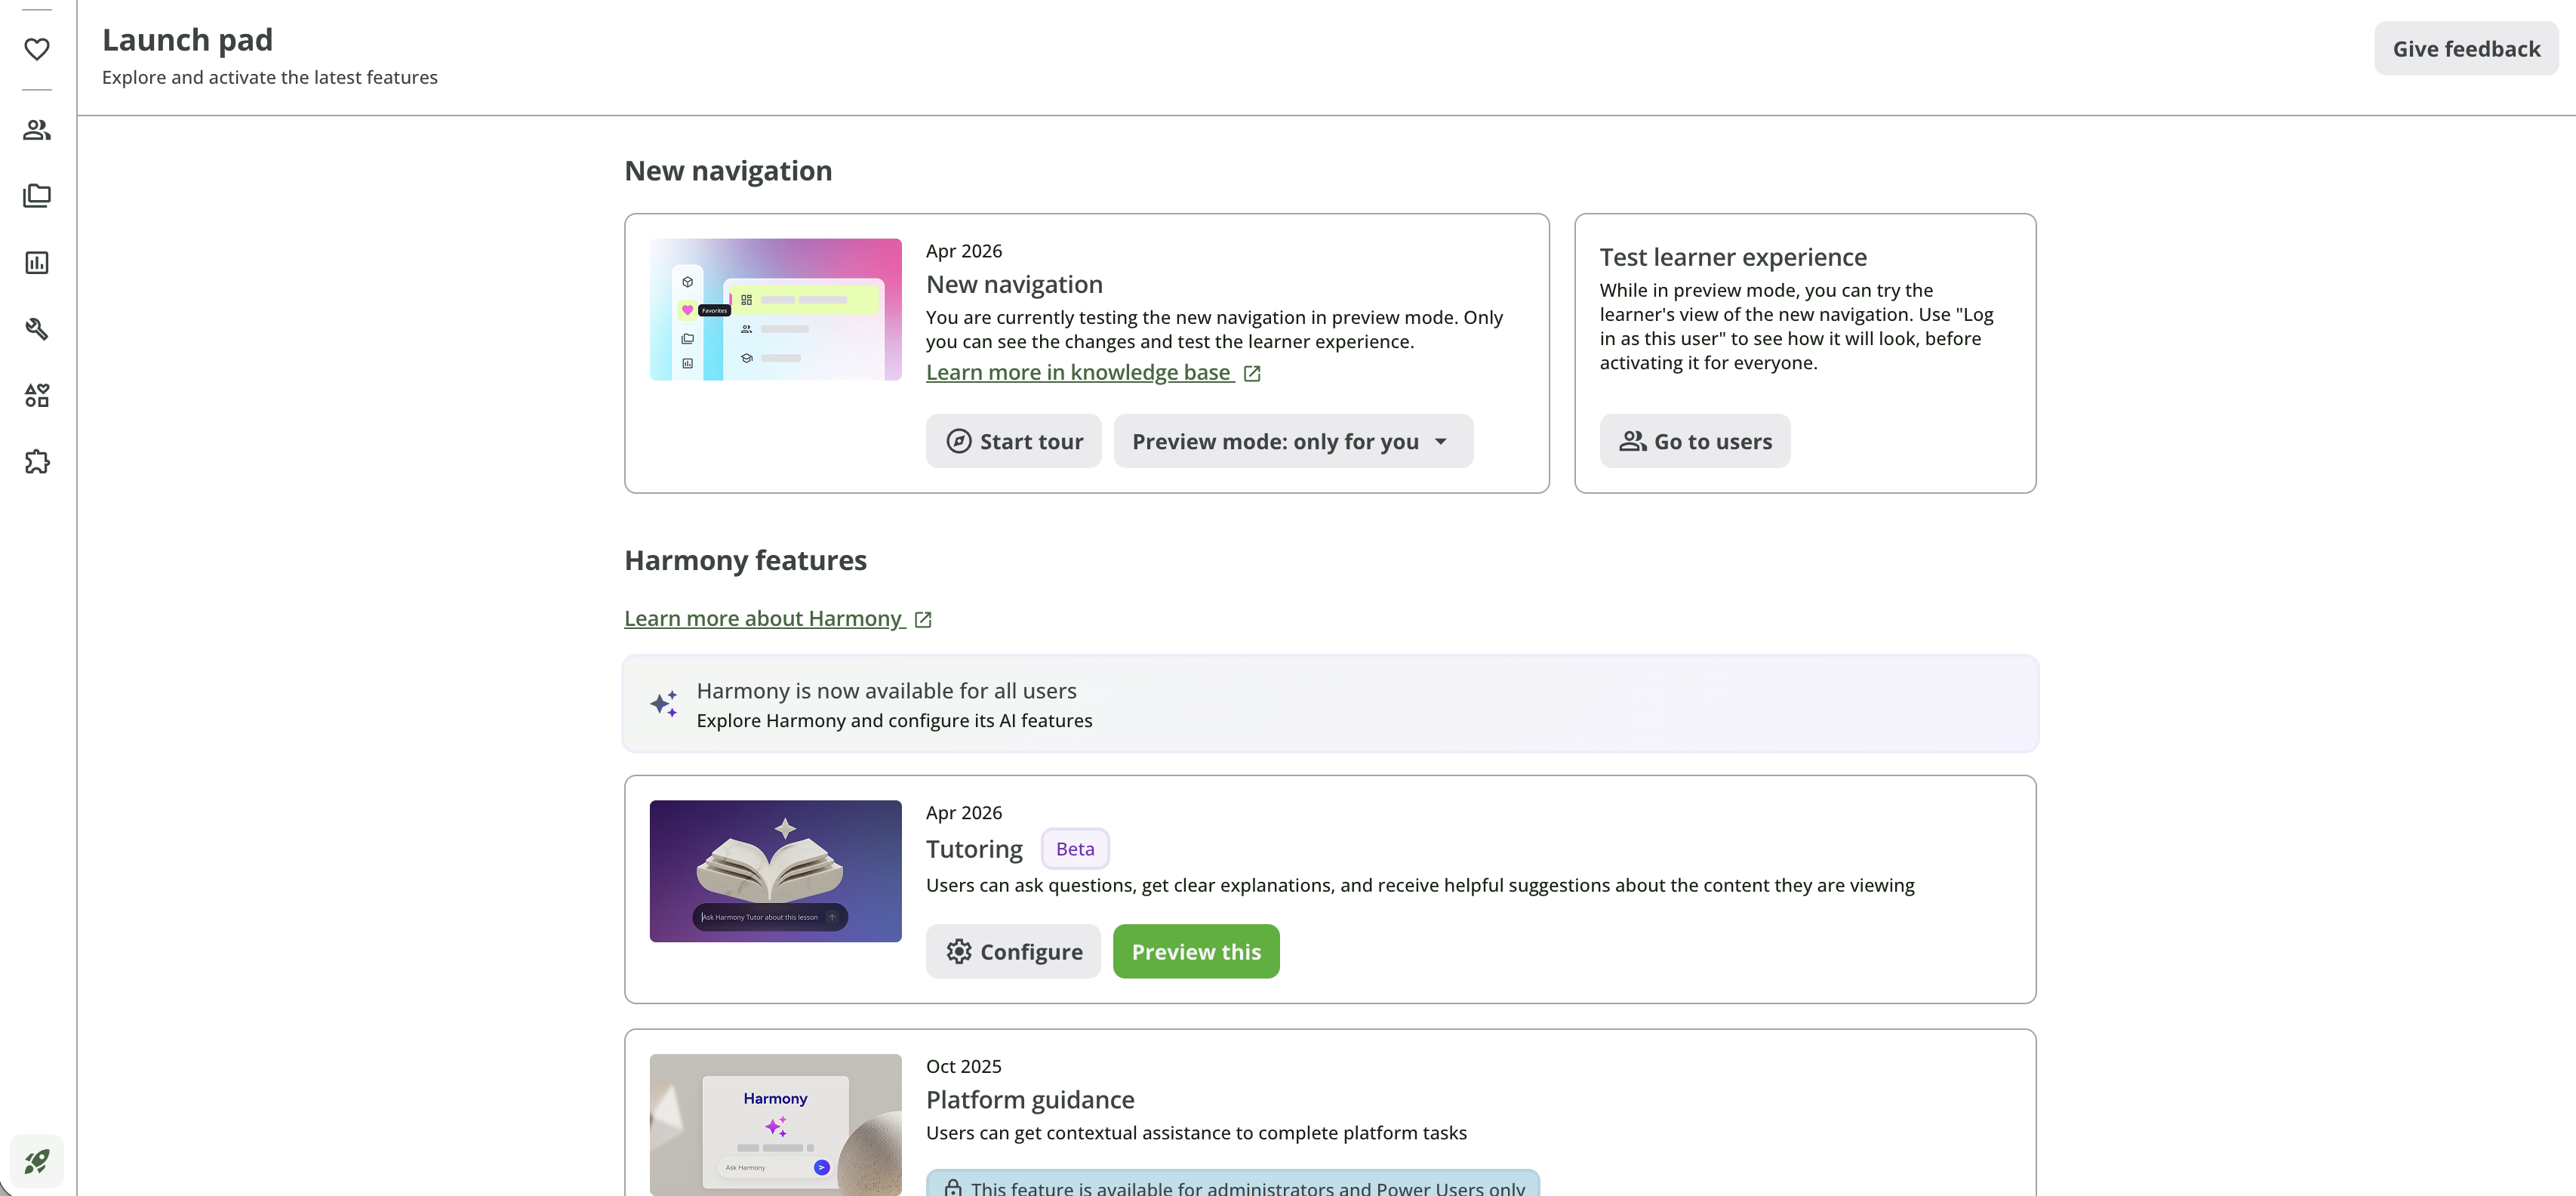Click administrators and Power Users only notice

(1233, 1184)
